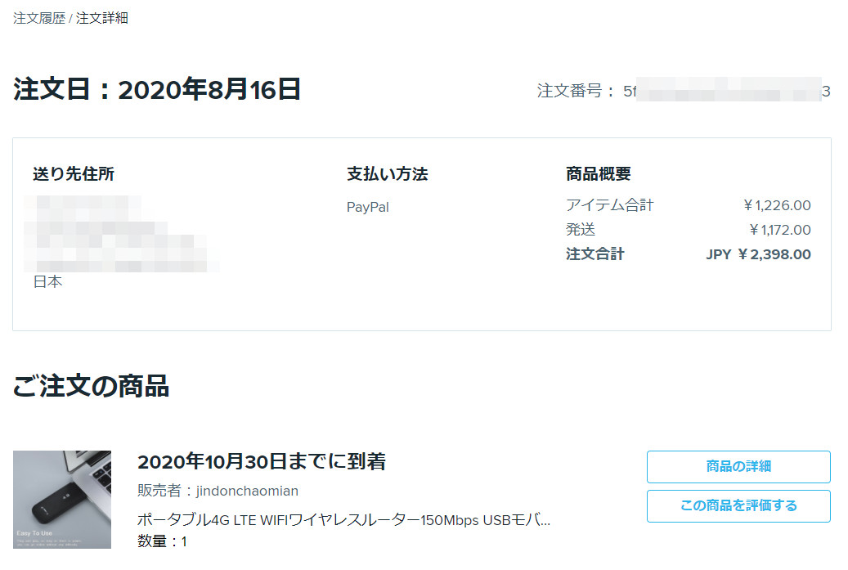Click the blurred shipping address block

121,234
